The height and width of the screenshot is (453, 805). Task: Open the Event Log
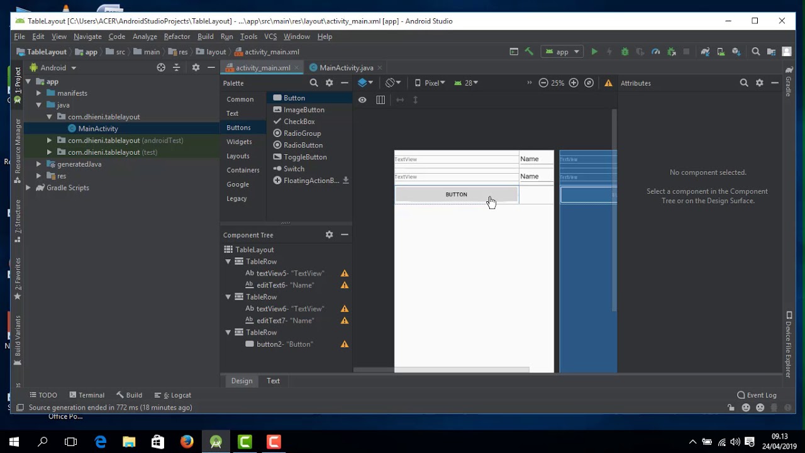(x=757, y=395)
